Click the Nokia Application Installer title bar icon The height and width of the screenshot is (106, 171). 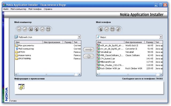coord(4,5)
